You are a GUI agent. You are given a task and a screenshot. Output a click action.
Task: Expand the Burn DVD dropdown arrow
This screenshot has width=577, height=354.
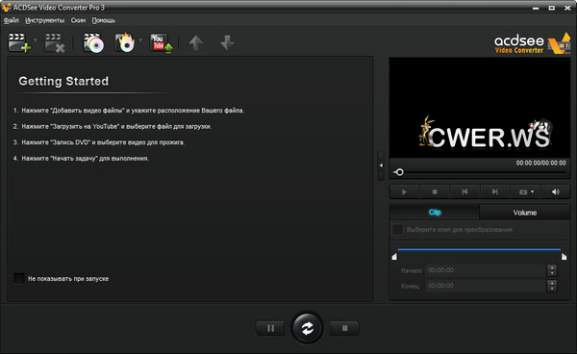(140, 39)
